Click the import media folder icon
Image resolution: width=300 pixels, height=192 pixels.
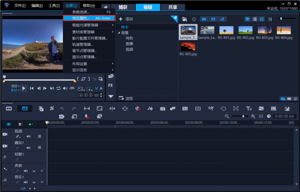(x=184, y=19)
